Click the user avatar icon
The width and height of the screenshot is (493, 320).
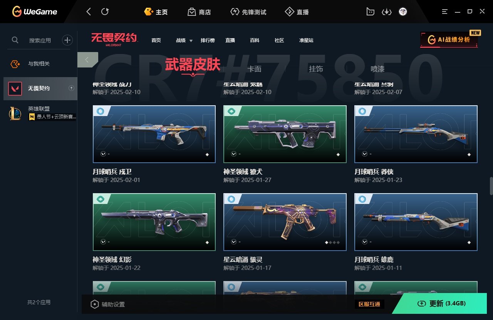pyautogui.click(x=403, y=12)
